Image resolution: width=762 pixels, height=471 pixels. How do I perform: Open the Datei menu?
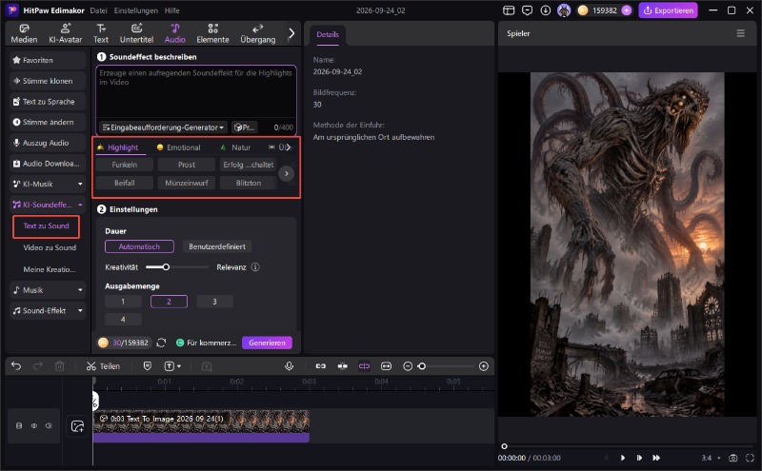98,10
